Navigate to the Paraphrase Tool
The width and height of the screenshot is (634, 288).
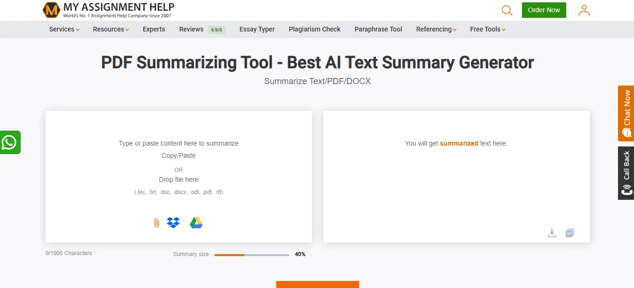coord(378,29)
